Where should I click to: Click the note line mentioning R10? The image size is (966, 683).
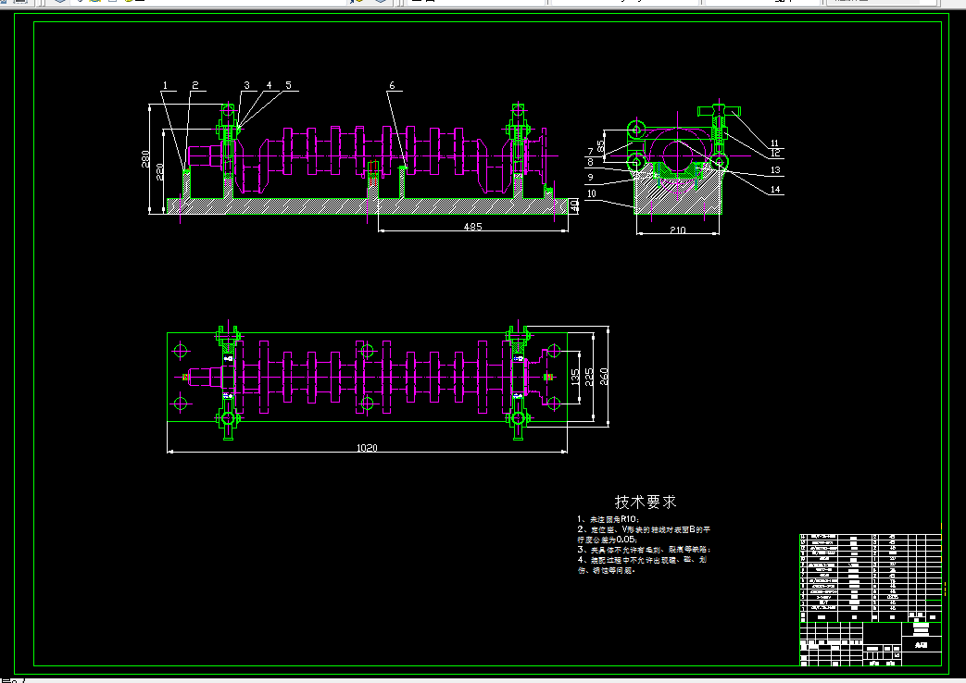tap(608, 519)
